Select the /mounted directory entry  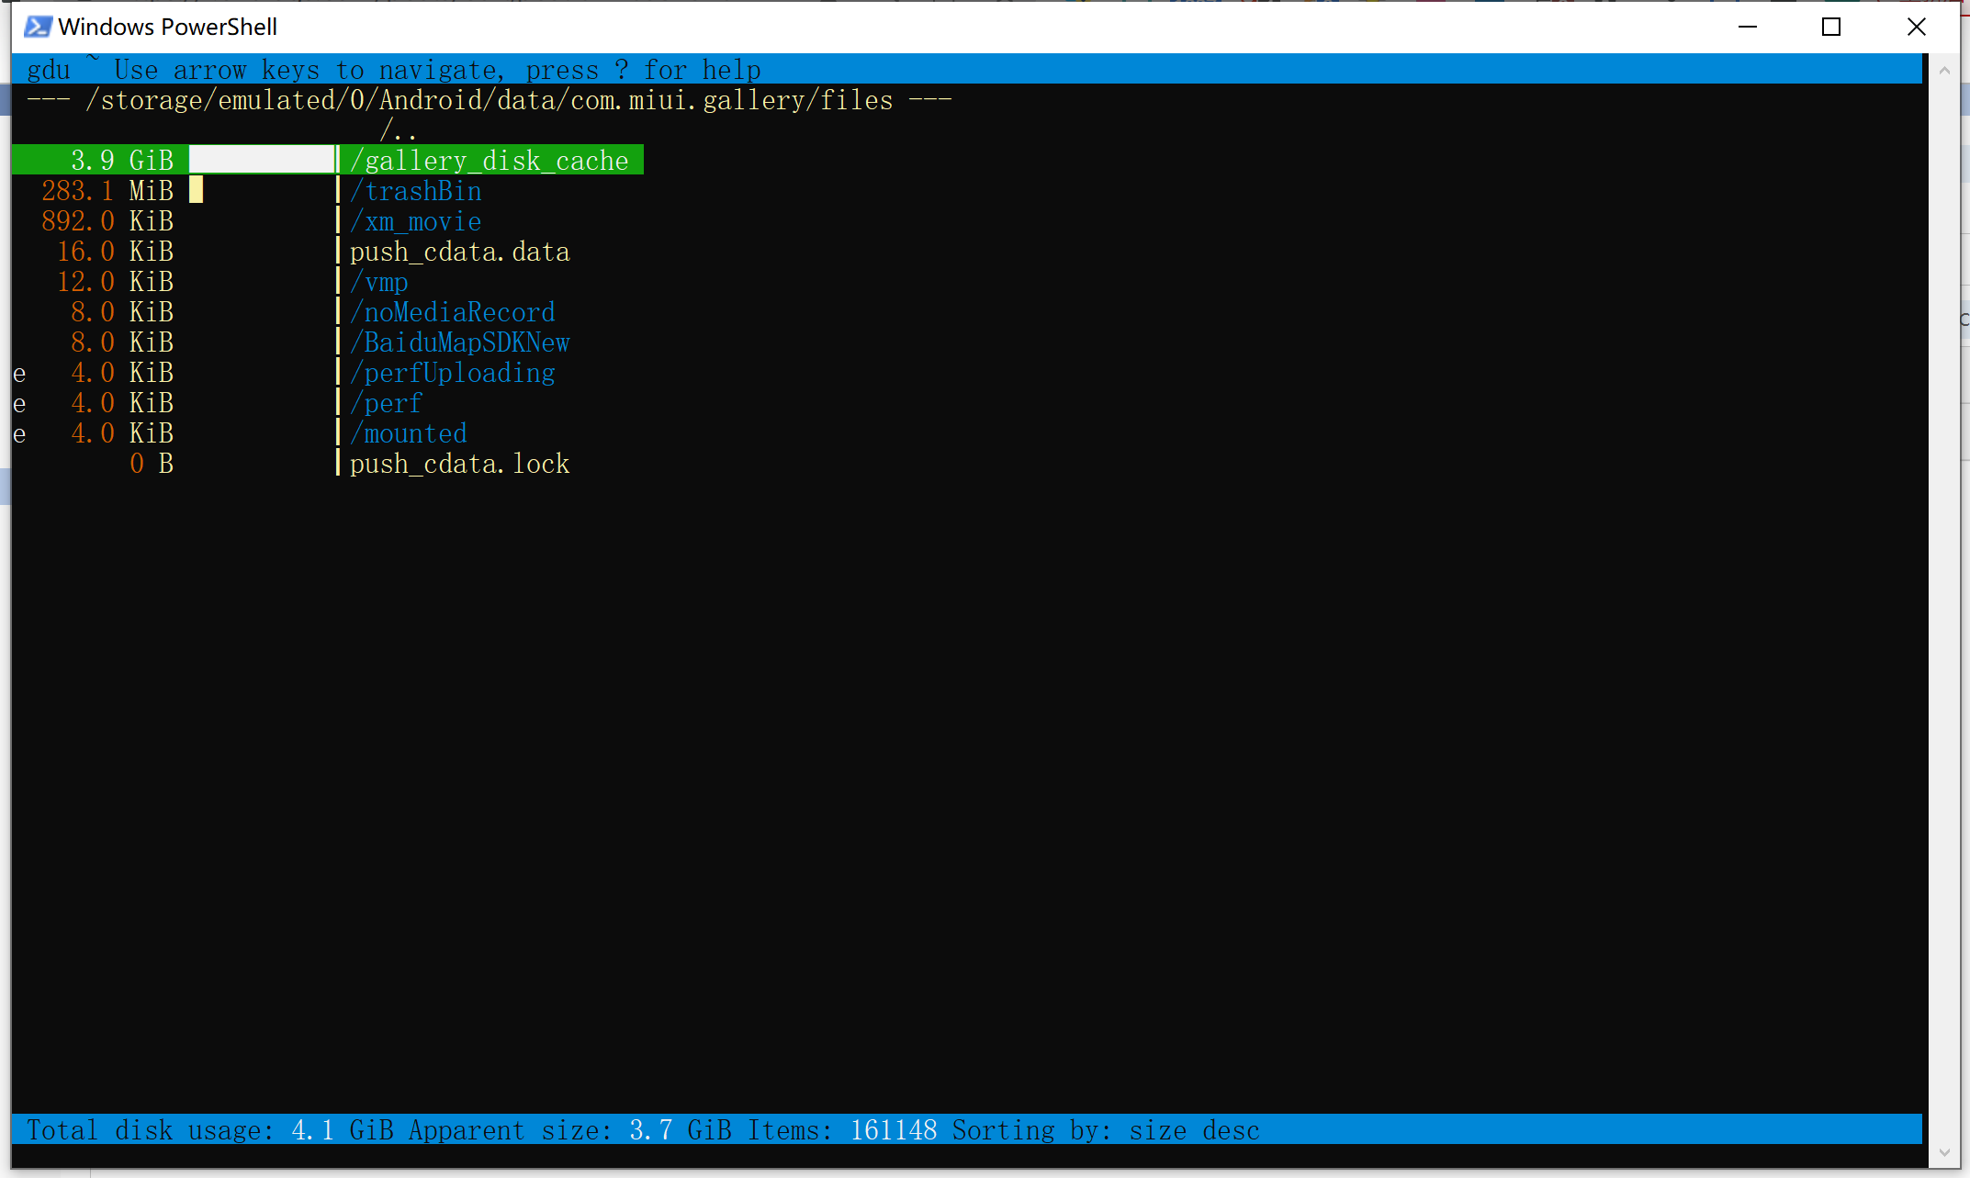click(408, 433)
